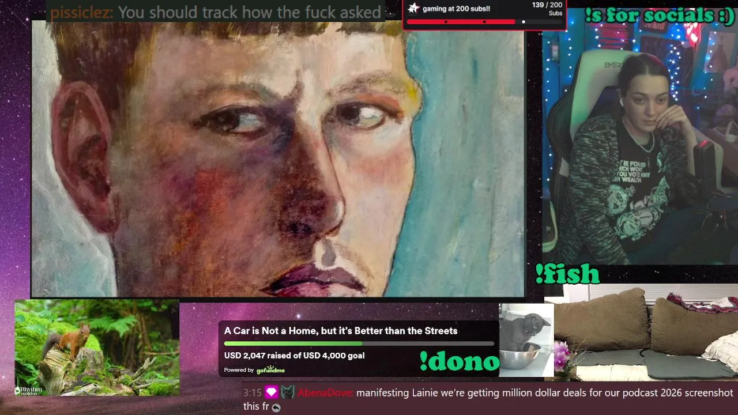Click the 'Powered by' label
Screen dimensions: 738x415
click(239, 370)
